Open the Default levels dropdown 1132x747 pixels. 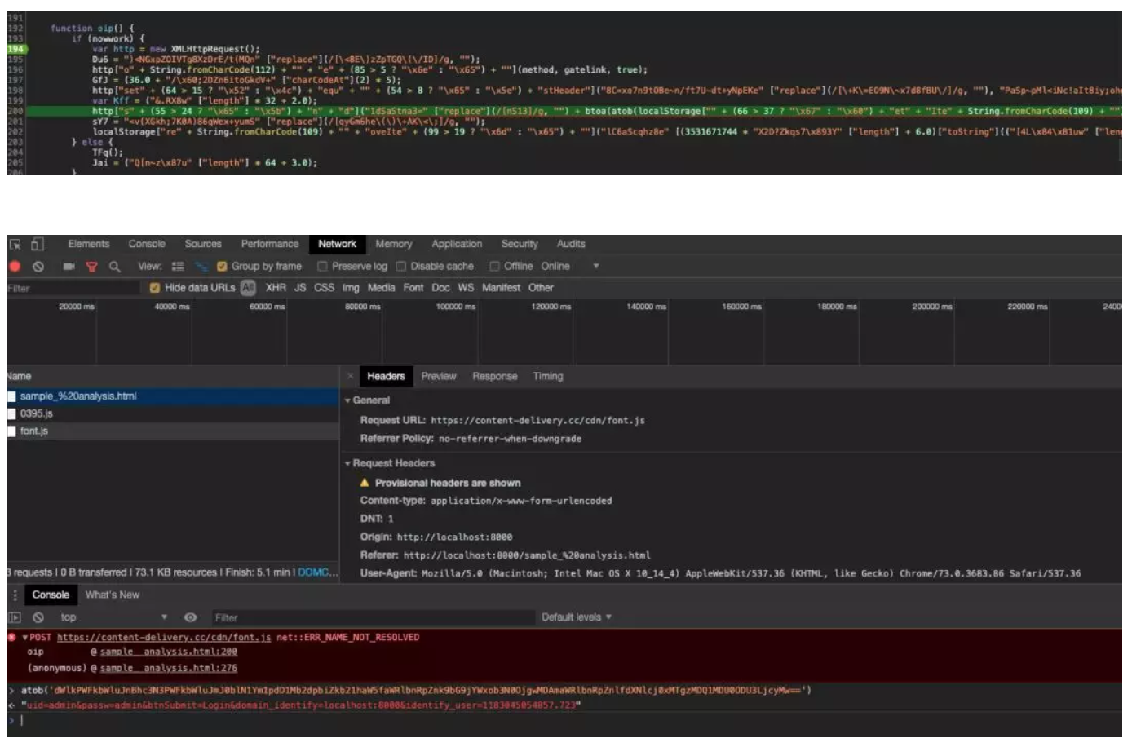(577, 617)
